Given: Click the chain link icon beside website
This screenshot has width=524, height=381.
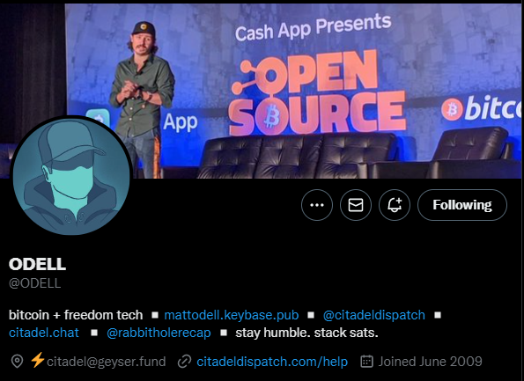Looking at the screenshot, I should click(184, 362).
